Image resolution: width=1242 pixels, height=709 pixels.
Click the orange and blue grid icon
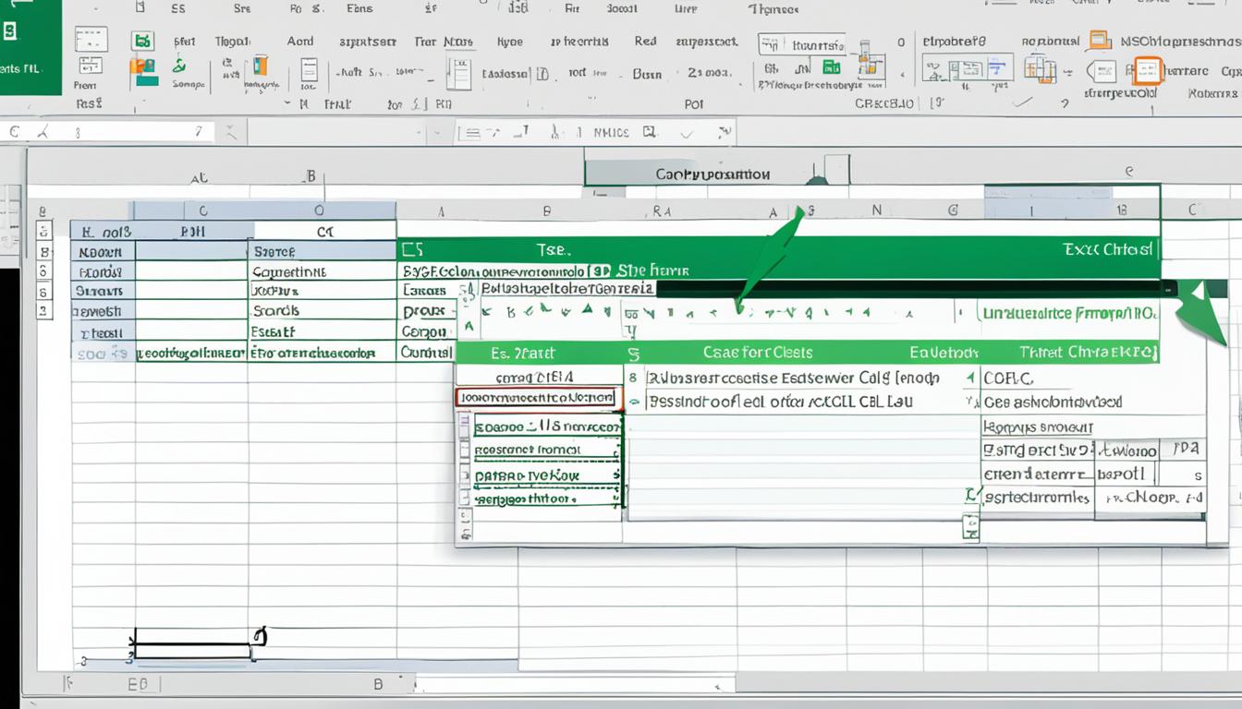(1040, 68)
